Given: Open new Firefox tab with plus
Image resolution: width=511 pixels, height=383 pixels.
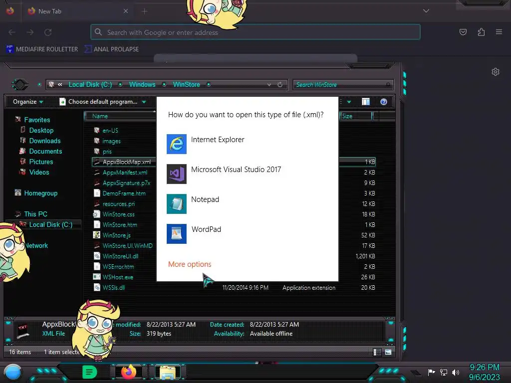Looking at the screenshot, I should 144,11.
